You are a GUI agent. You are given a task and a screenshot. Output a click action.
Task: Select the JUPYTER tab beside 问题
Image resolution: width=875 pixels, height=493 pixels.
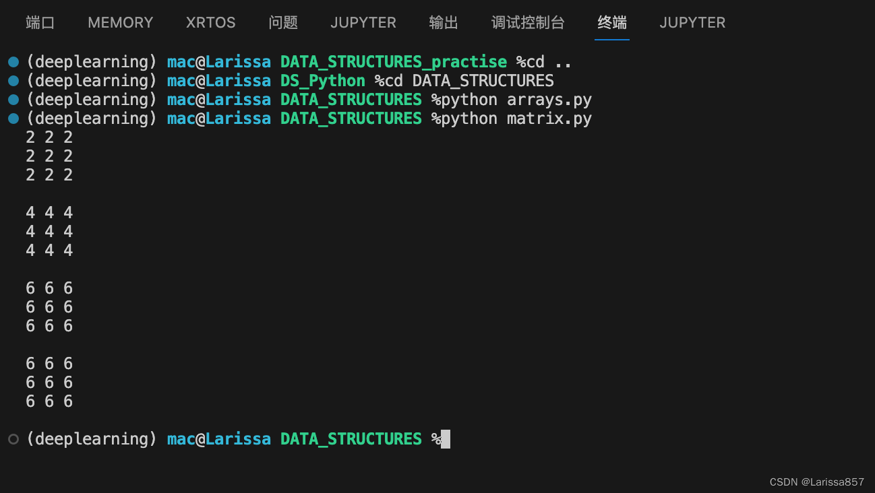click(363, 22)
